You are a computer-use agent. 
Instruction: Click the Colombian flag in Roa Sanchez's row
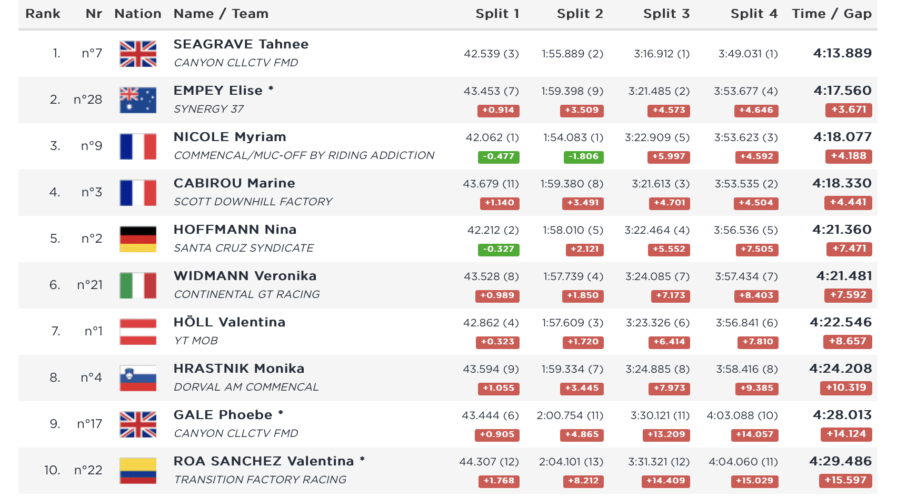pos(138,471)
